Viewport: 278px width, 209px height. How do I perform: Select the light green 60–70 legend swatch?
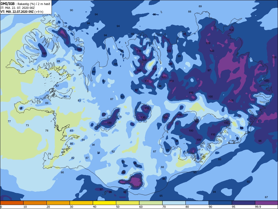151,203
